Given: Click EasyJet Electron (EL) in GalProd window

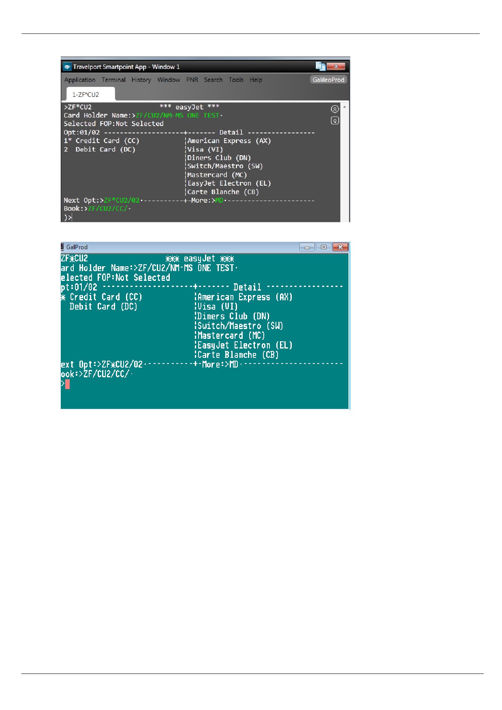Looking at the screenshot, I should (x=245, y=345).
